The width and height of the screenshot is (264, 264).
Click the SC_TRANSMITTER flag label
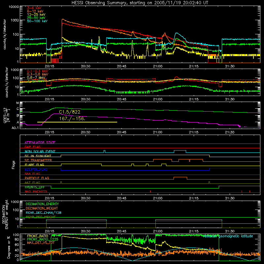[38, 160]
